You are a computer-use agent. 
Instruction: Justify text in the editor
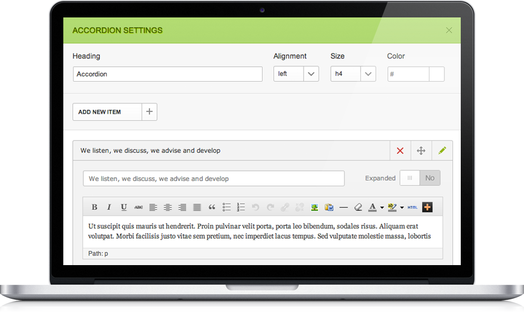[197, 207]
